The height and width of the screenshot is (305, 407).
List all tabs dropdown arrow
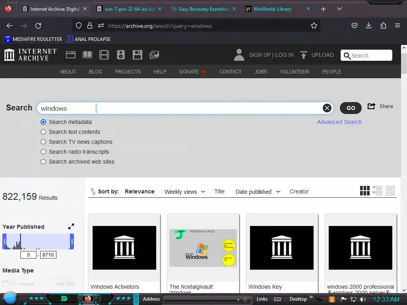point(339,9)
